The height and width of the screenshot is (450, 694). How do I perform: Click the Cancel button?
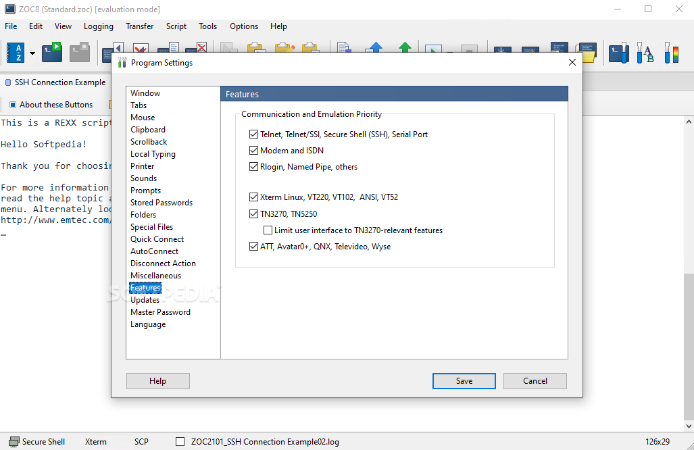click(535, 381)
